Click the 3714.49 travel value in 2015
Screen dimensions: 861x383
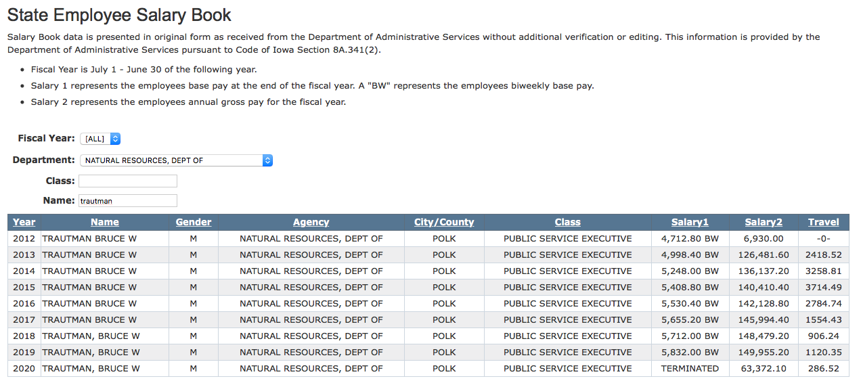823,288
